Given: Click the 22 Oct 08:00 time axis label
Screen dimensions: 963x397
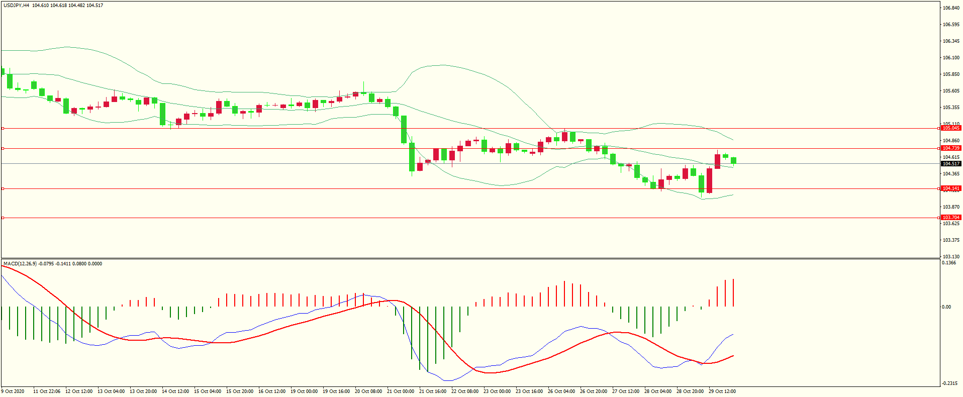Looking at the screenshot, I should point(465,391).
